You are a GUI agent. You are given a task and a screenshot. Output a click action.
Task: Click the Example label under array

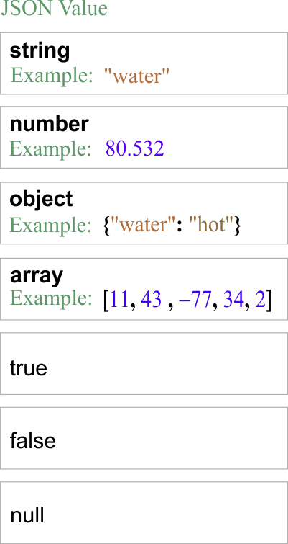pyautogui.click(x=51, y=298)
